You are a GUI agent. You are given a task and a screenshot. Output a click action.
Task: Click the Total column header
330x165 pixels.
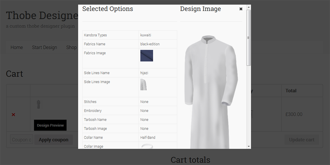[291, 91]
